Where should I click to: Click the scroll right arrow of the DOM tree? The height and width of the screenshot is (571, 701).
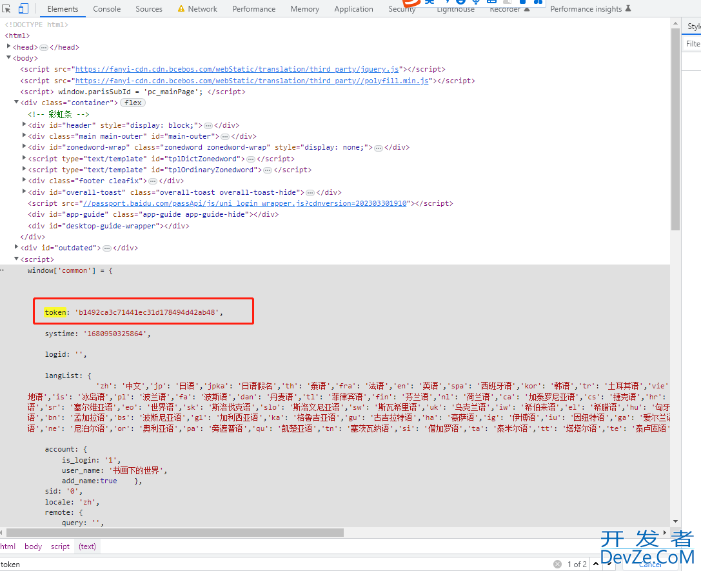pyautogui.click(x=665, y=532)
